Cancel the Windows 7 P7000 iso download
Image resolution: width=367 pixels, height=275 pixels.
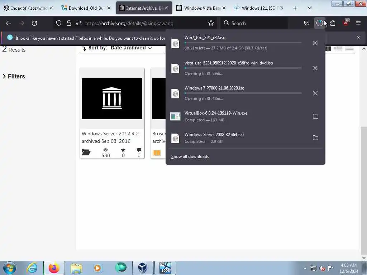315,93
